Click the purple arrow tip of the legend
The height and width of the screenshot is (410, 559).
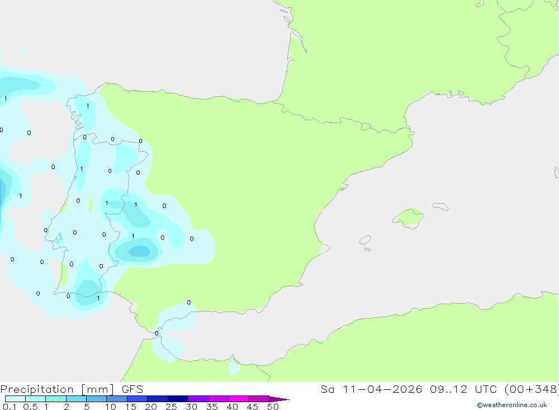click(x=279, y=399)
